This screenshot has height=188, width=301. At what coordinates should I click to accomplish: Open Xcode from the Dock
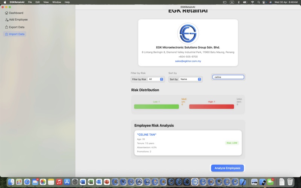point(243,182)
